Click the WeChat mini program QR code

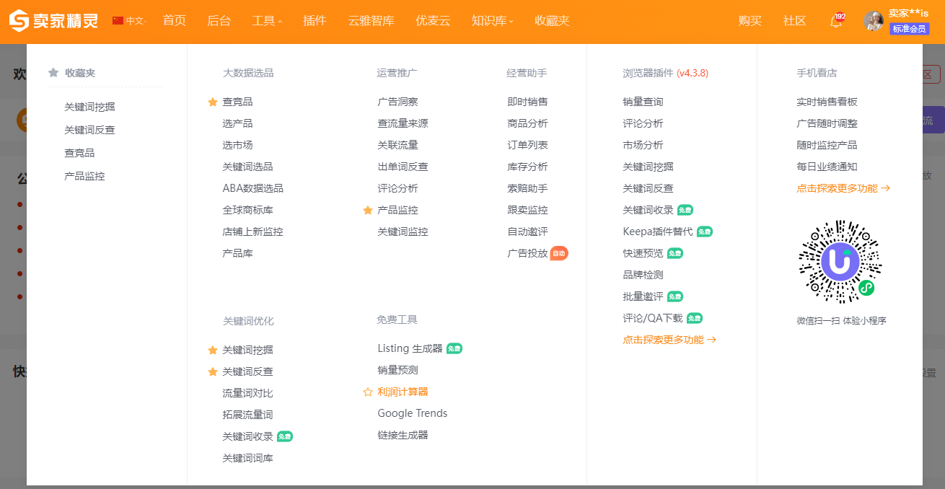840,262
